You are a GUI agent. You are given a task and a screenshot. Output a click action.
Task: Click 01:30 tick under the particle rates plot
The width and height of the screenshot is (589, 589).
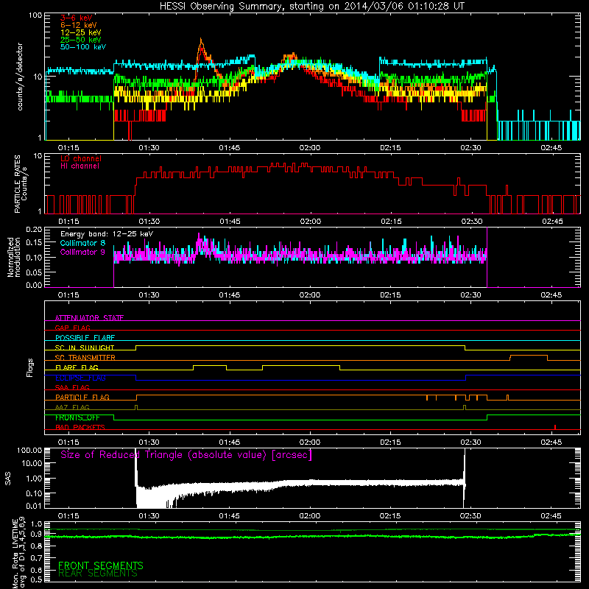pos(149,222)
